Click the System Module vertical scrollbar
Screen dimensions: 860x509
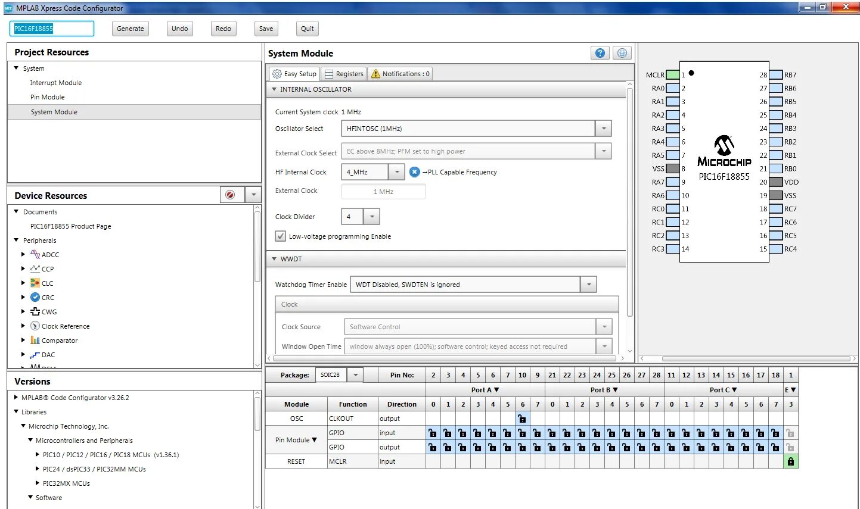click(x=630, y=202)
